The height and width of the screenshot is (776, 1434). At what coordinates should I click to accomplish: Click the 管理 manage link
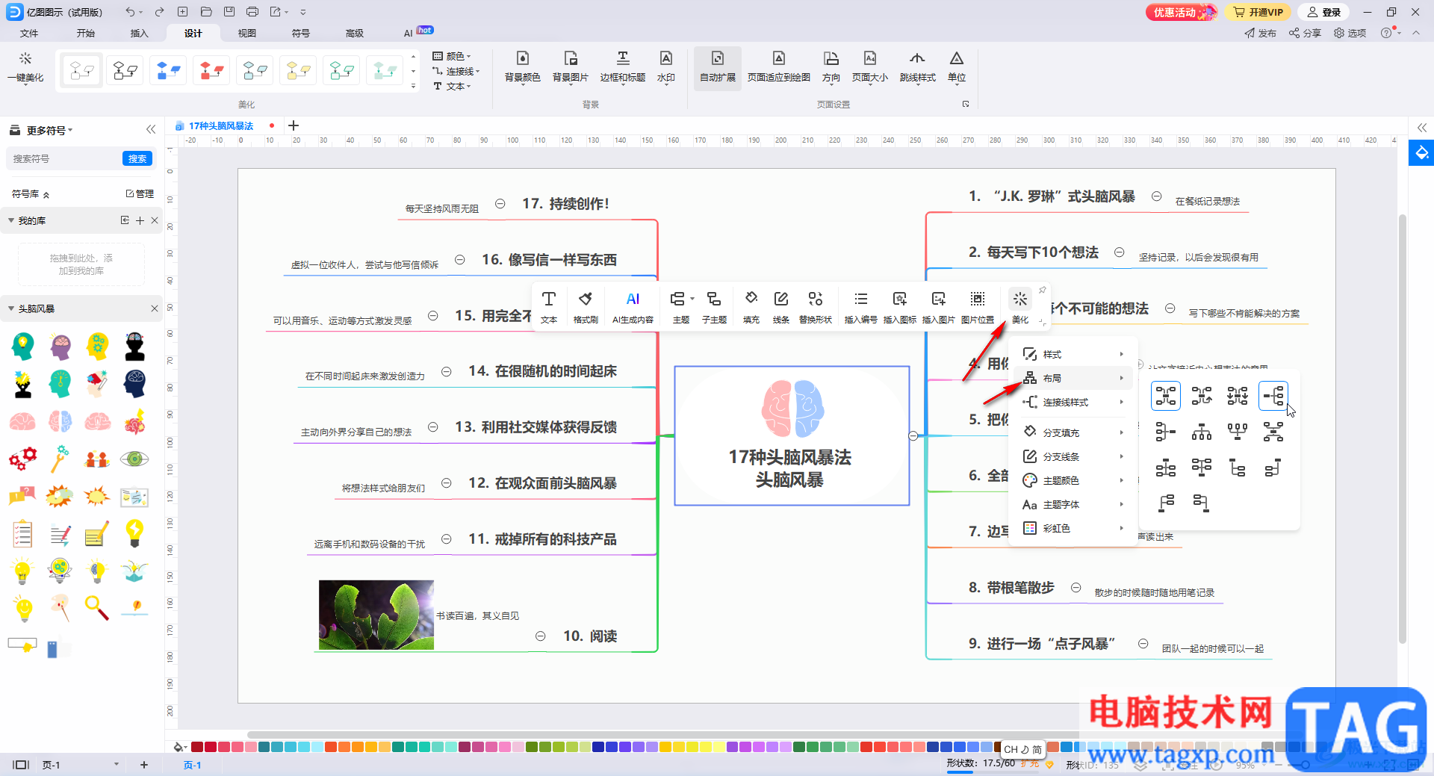pyautogui.click(x=140, y=193)
